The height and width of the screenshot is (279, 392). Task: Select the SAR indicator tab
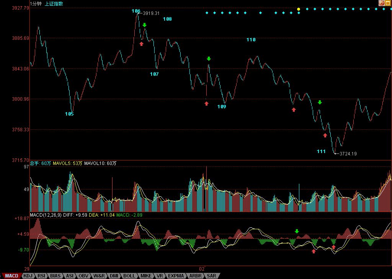click(x=211, y=276)
